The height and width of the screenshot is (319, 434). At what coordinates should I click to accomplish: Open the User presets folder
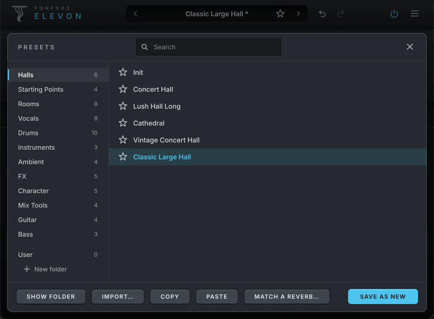pyautogui.click(x=58, y=255)
